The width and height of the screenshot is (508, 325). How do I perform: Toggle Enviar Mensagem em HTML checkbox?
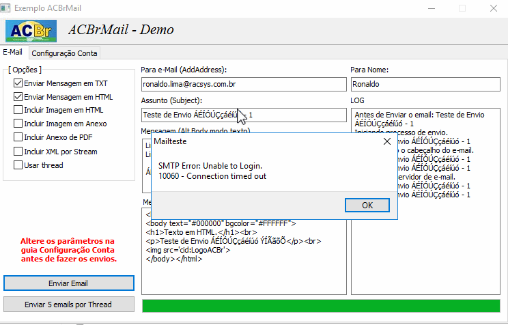click(18, 97)
